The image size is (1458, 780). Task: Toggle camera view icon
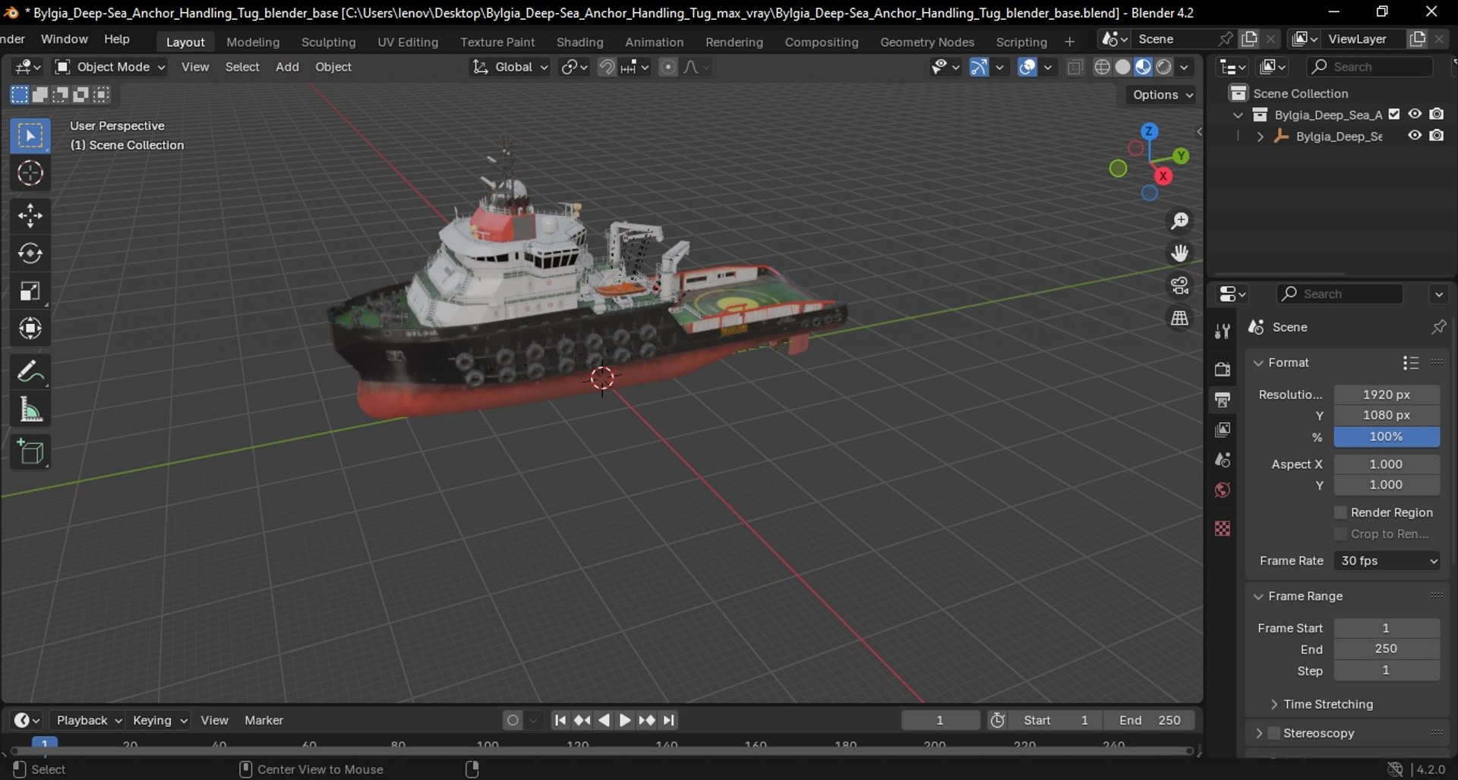click(1179, 285)
